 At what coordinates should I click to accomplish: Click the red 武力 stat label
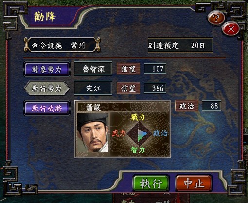click(119, 133)
